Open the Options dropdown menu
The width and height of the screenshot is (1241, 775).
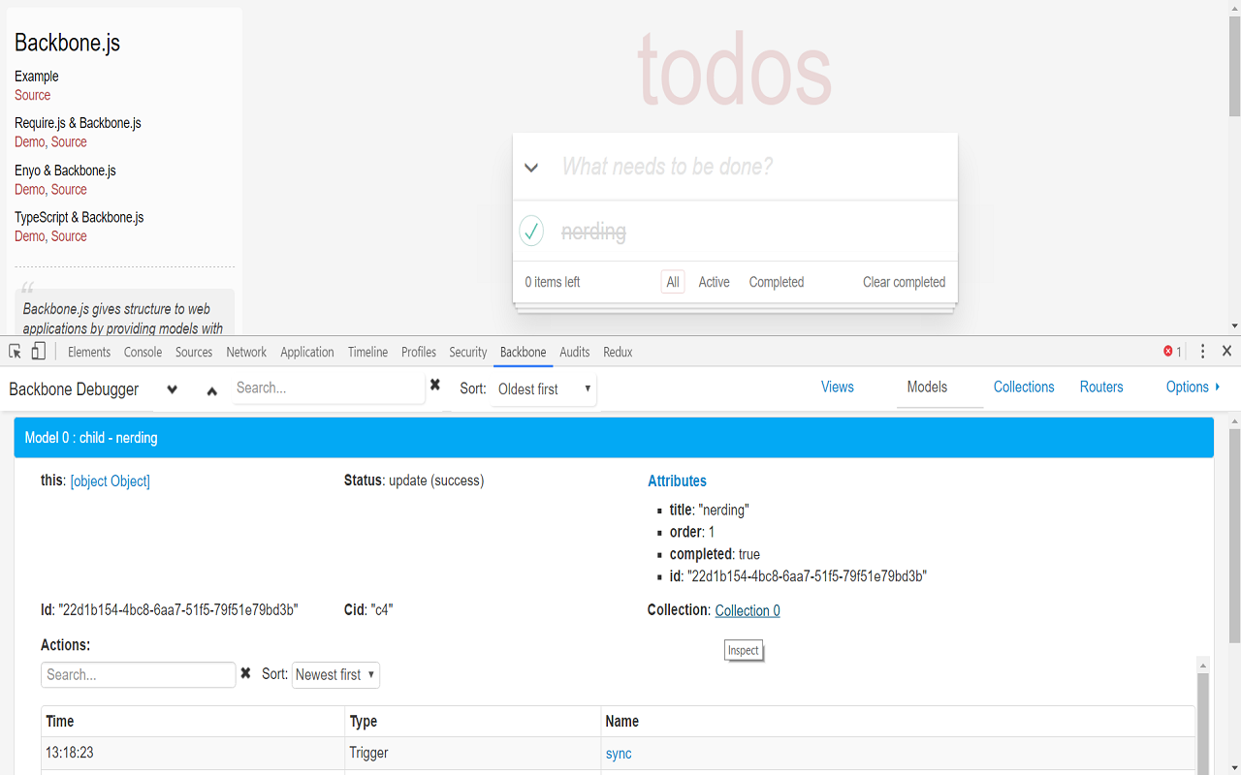[x=1193, y=387]
